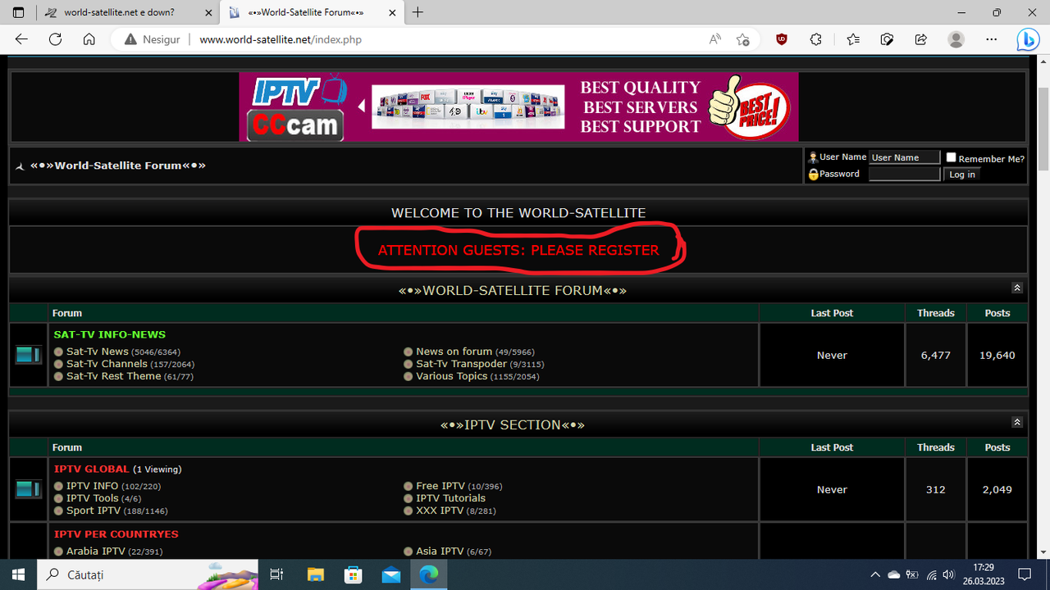Viewport: 1050px width, 590px height.
Task: Open the Sat-Tv Rest Theme subforum
Action: (114, 376)
